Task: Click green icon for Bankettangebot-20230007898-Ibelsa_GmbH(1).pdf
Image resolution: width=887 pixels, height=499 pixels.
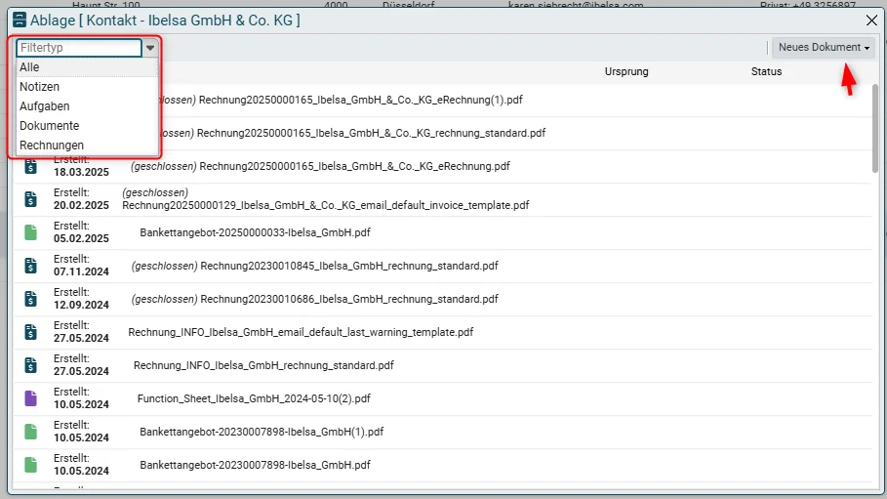Action: point(30,432)
